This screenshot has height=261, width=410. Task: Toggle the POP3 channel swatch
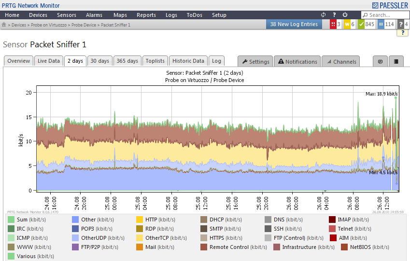(x=75, y=229)
